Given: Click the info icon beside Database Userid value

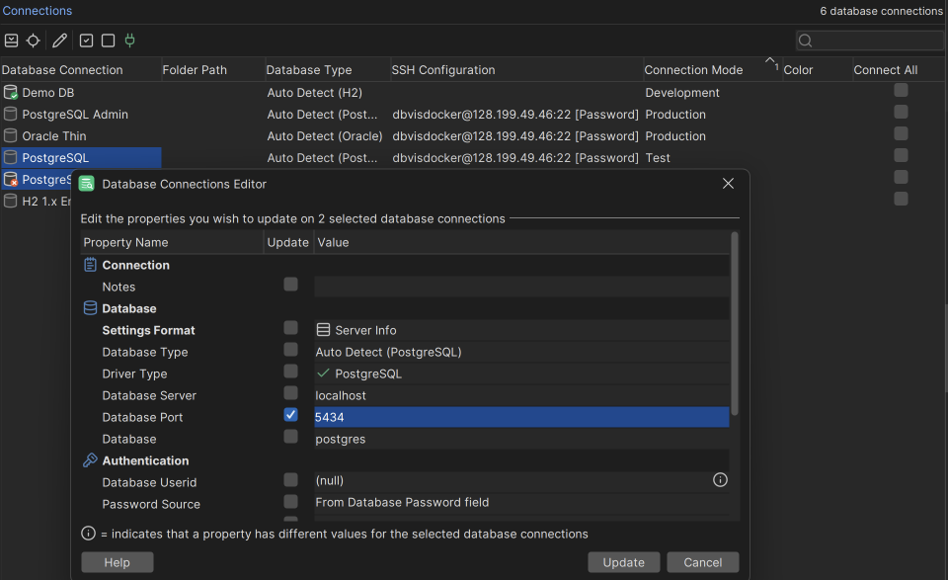Looking at the screenshot, I should 720,479.
